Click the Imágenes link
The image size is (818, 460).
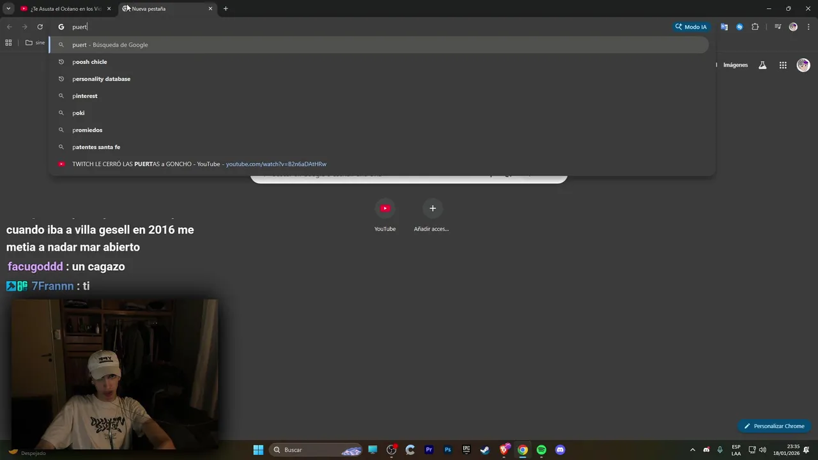click(x=735, y=65)
